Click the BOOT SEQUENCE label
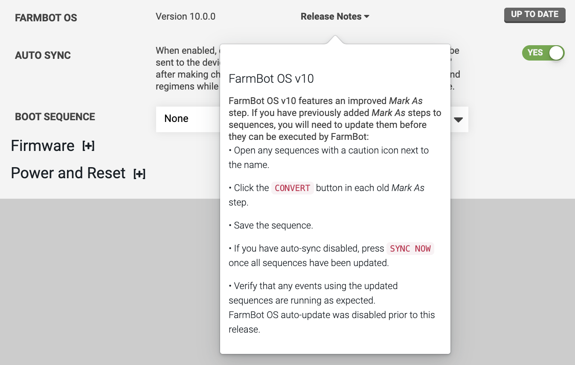This screenshot has height=365, width=575. [55, 116]
